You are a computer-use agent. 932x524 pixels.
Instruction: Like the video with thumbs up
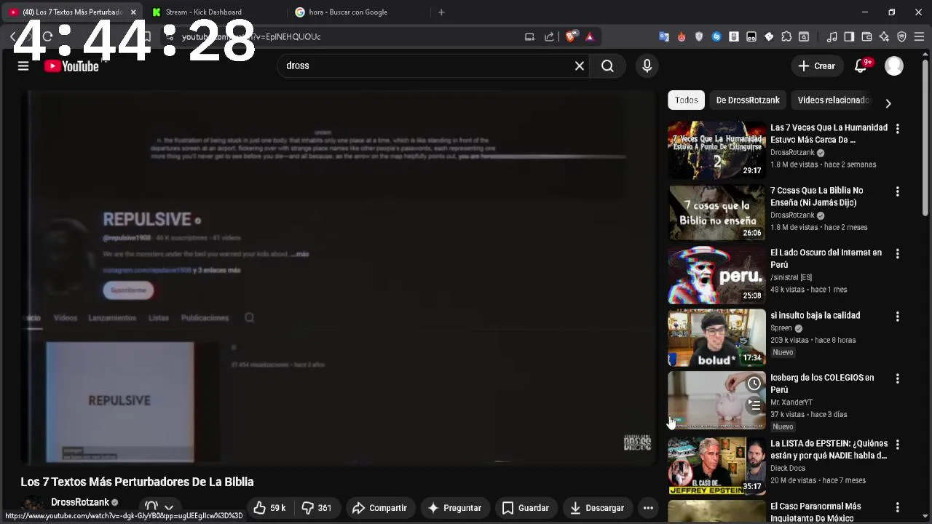[269, 508]
